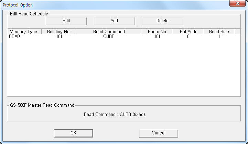
Task: Click the Read Size column header
Action: click(x=219, y=31)
